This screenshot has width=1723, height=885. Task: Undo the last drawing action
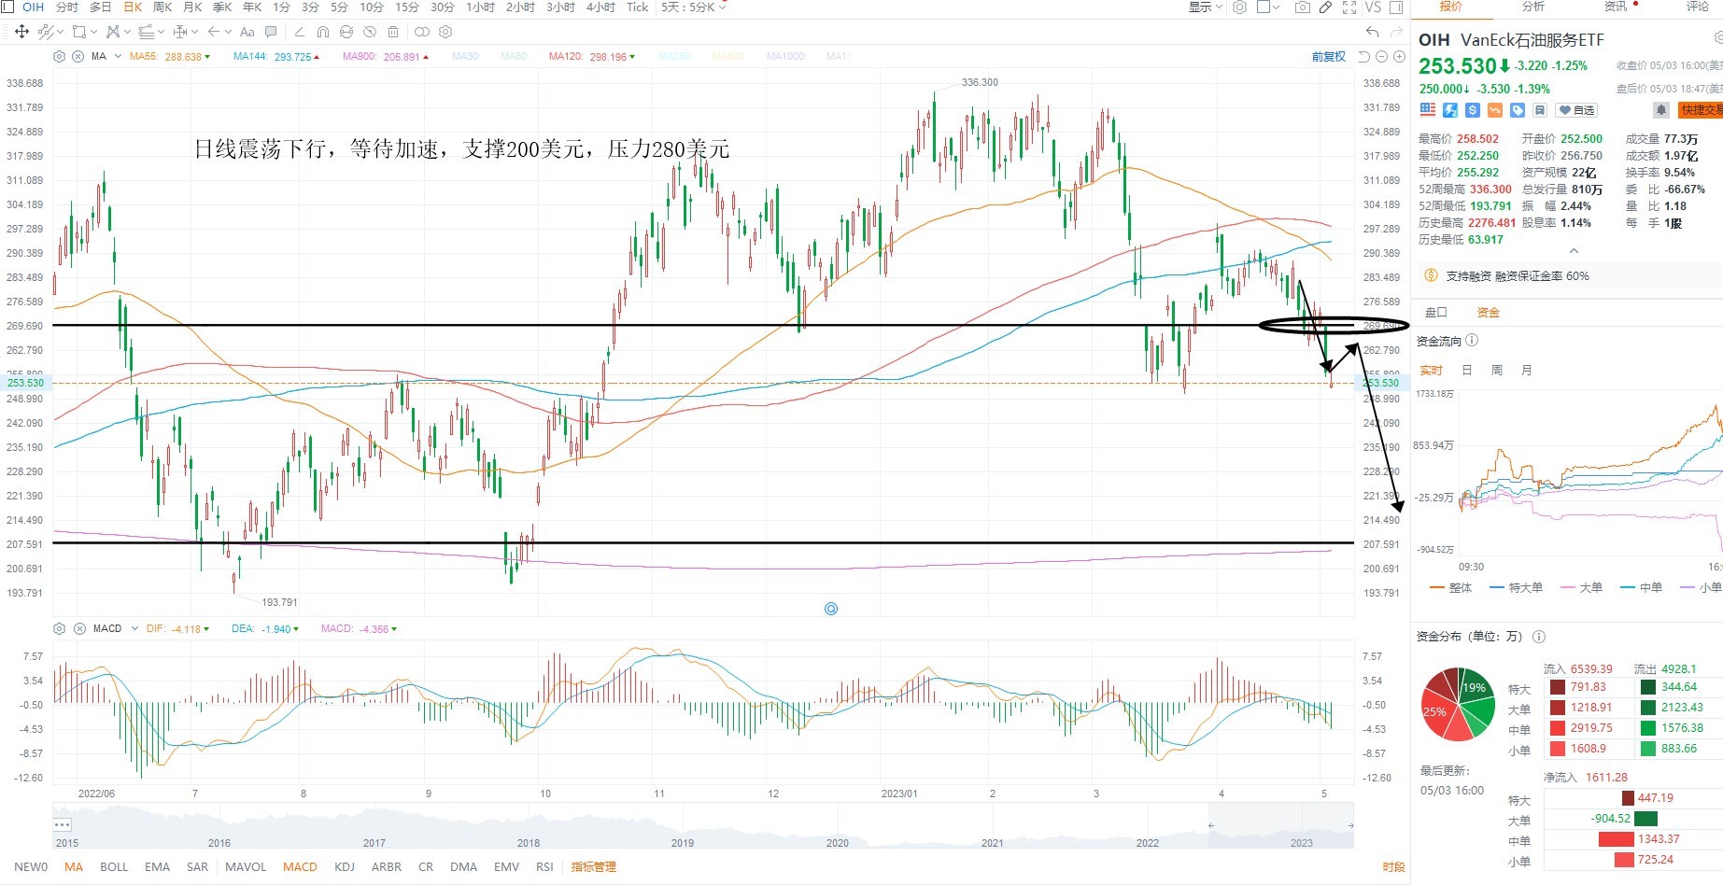1372,32
